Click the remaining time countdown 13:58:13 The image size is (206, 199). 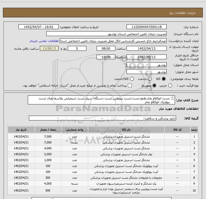(49, 48)
